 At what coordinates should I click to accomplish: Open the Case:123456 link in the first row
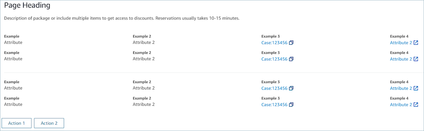(x=274, y=43)
